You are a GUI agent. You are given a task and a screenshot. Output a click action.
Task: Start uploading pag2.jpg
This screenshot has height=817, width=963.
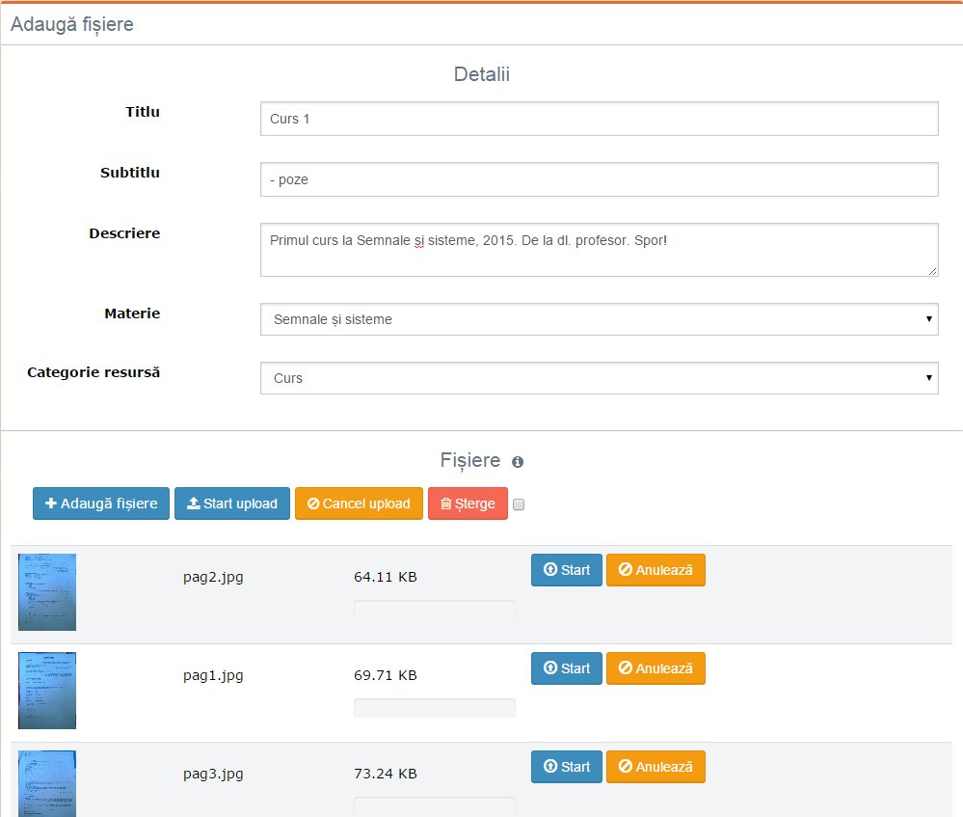point(567,570)
